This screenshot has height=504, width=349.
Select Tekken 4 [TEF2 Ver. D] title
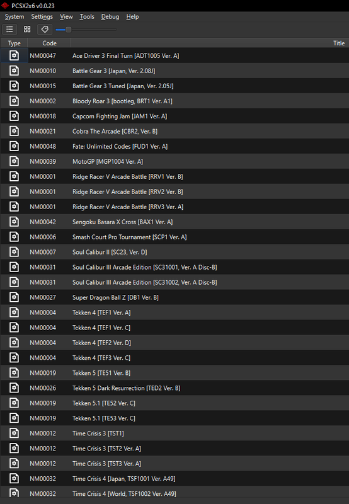click(101, 343)
